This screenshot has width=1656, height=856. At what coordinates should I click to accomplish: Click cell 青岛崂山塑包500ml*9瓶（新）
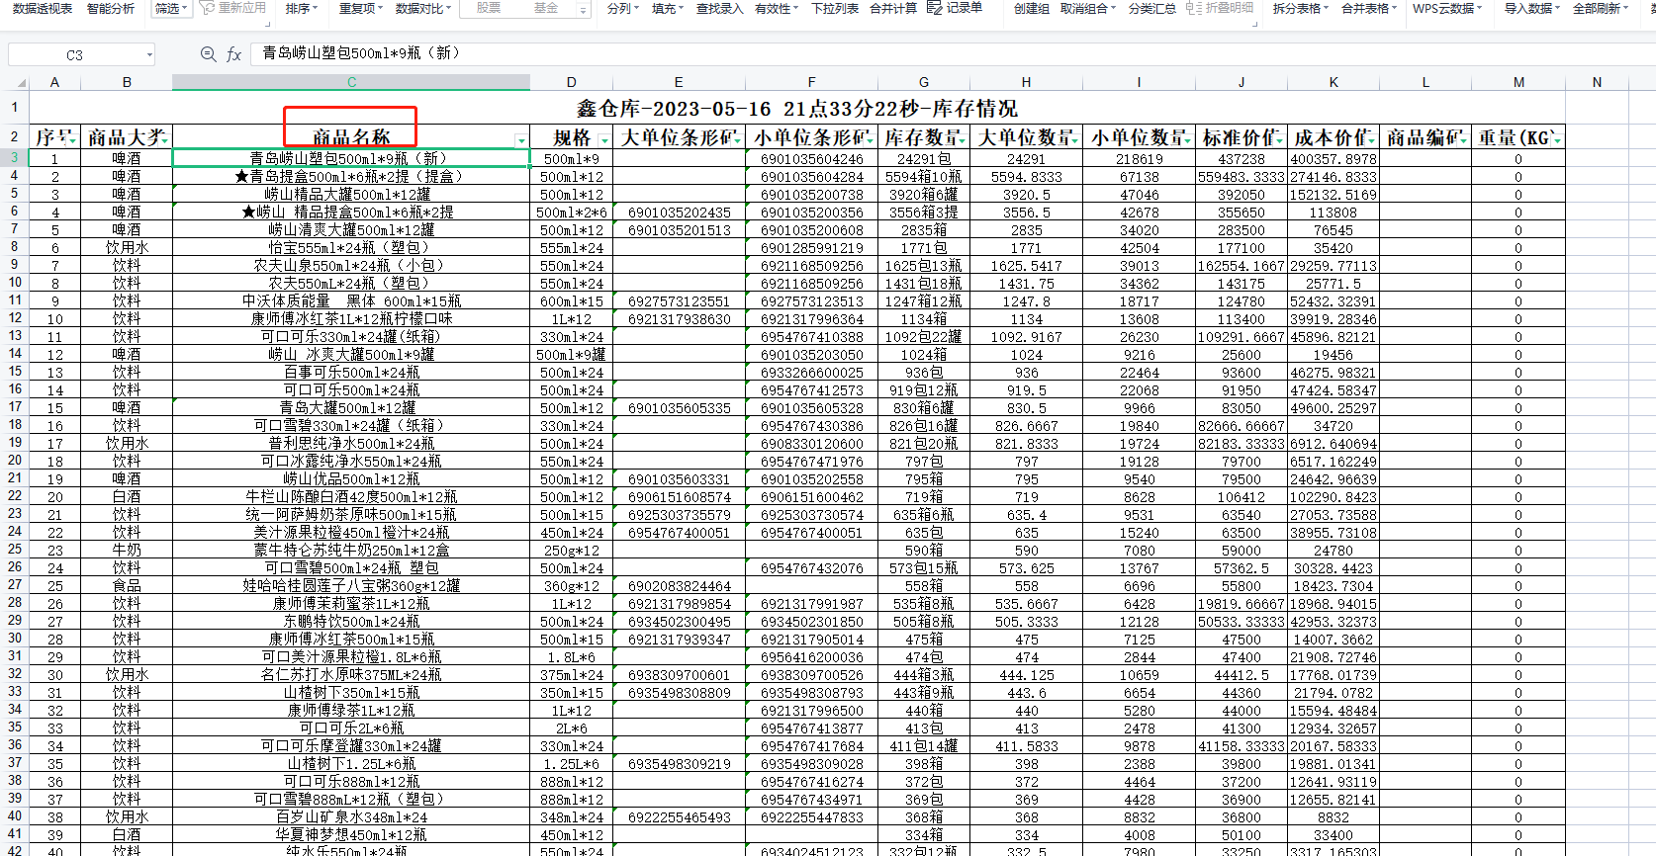[351, 158]
